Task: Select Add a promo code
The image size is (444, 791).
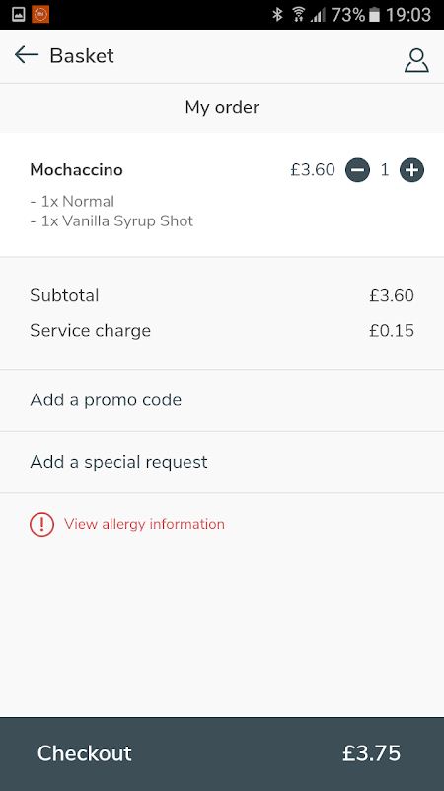Action: click(222, 400)
